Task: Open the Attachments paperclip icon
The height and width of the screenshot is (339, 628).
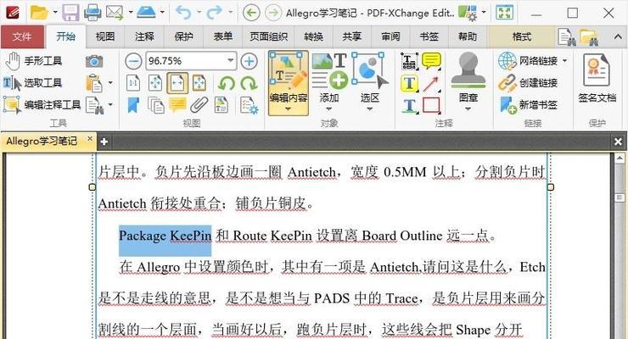Action: coord(199,105)
